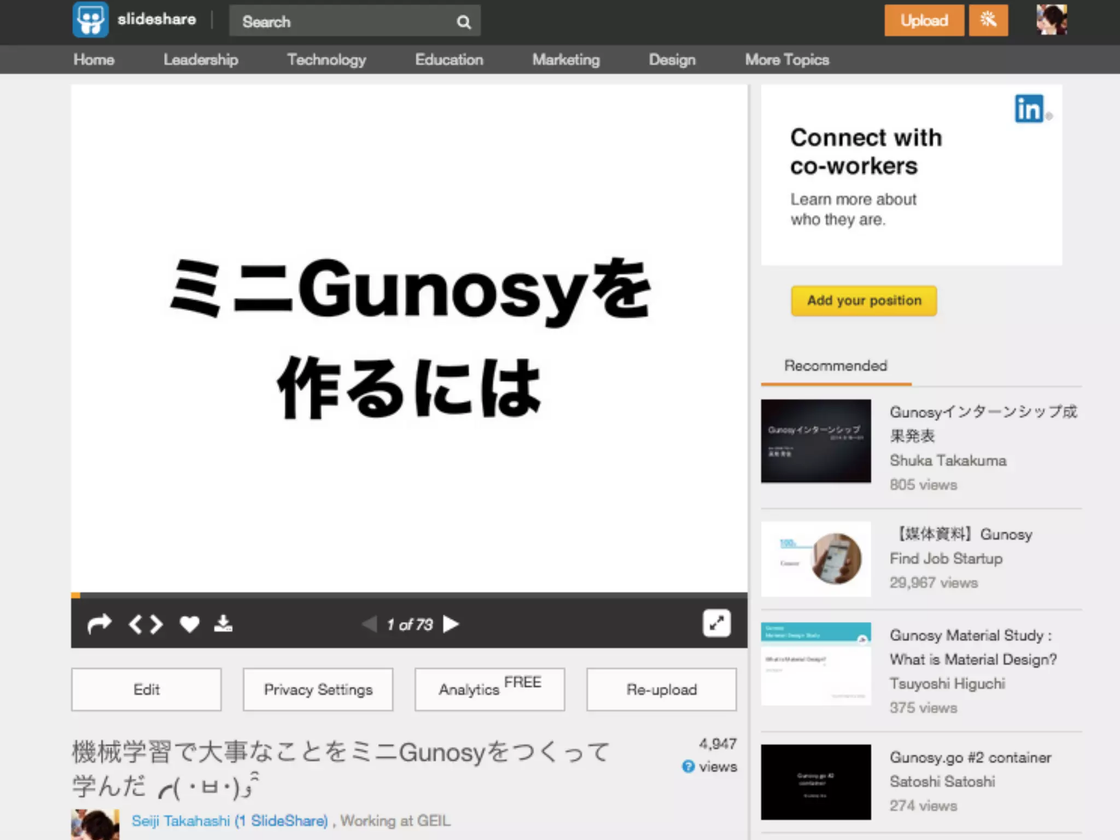Click the views help question icon
Image resolution: width=1120 pixels, height=840 pixels.
688,767
